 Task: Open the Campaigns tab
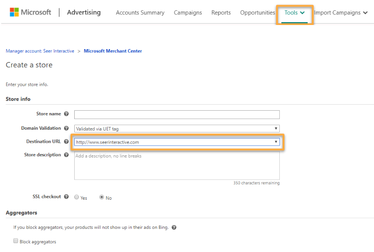[187, 13]
